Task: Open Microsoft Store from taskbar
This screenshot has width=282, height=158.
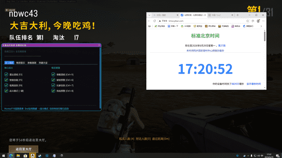Action: (x=25, y=155)
